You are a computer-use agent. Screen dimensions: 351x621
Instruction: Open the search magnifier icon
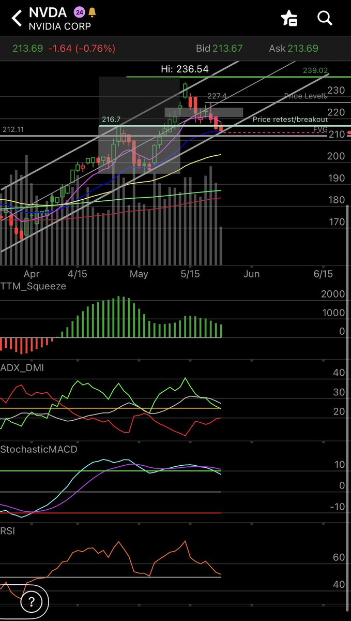tap(324, 18)
